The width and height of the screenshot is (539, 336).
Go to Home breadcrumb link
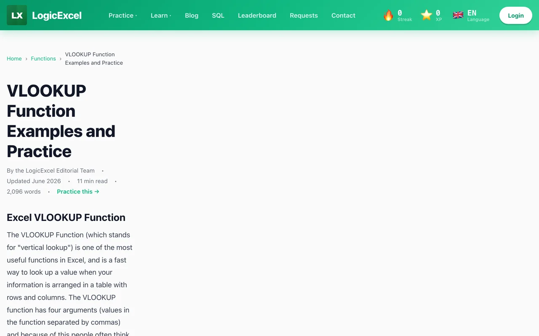14,58
